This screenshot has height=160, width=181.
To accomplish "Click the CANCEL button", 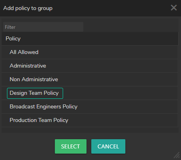I will point(108,146).
